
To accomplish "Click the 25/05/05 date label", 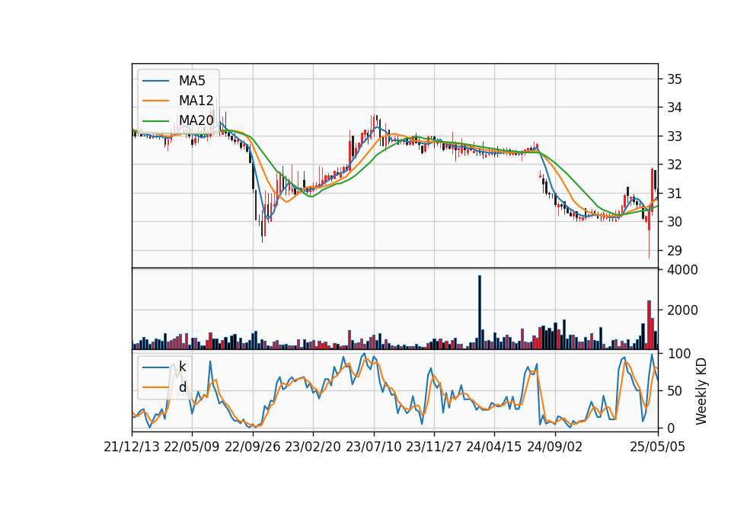I will coord(658,447).
